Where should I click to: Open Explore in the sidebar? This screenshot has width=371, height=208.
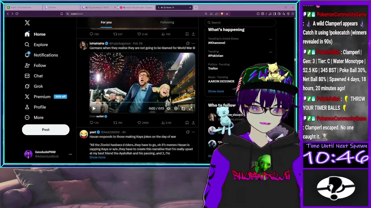tap(36, 44)
